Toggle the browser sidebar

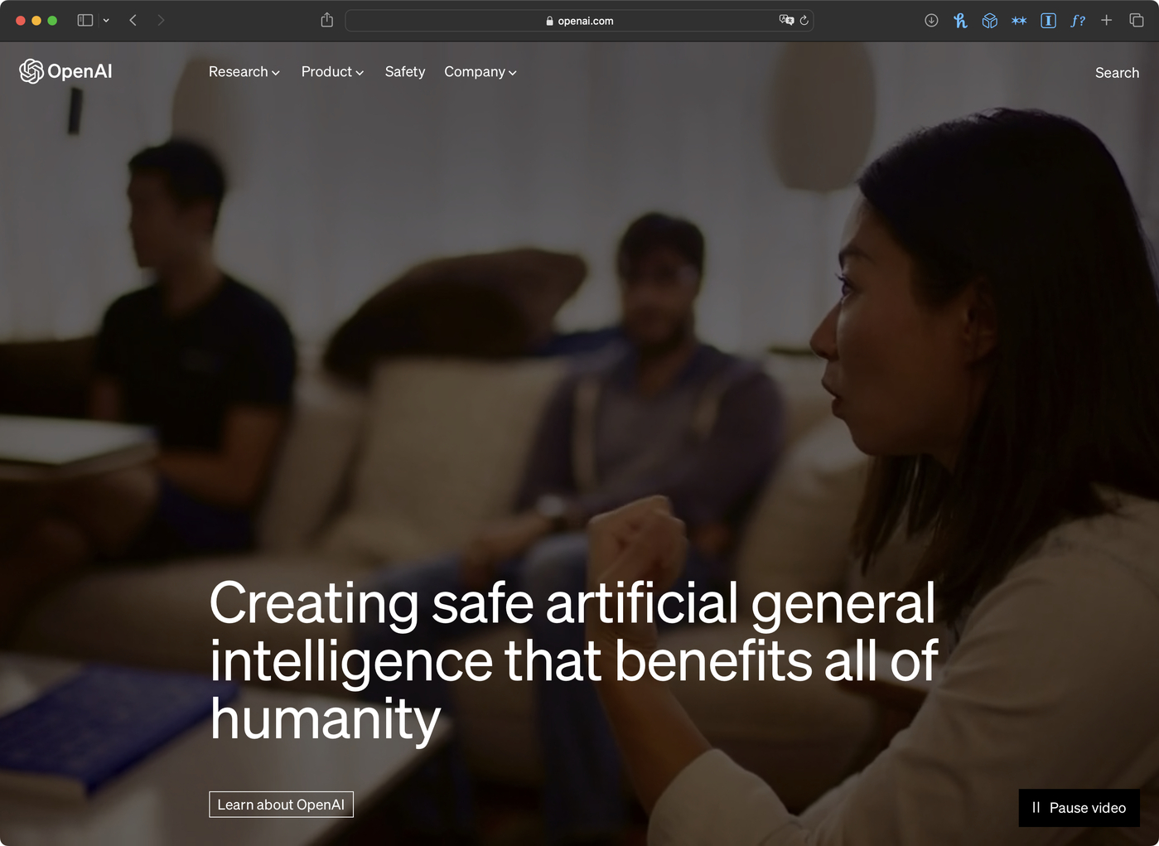[x=85, y=19]
